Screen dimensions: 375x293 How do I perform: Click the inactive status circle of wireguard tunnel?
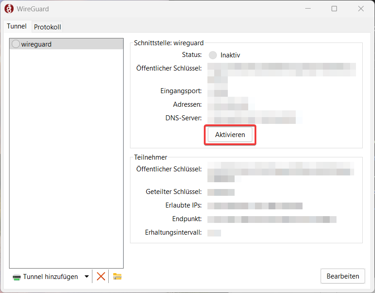(16, 44)
